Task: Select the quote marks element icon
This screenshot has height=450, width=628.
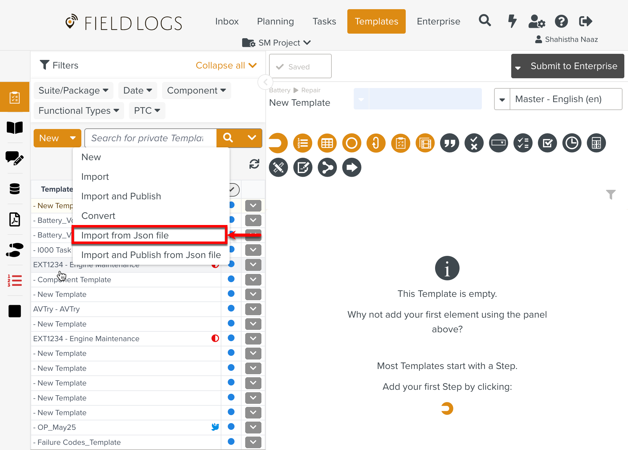Action: [449, 143]
